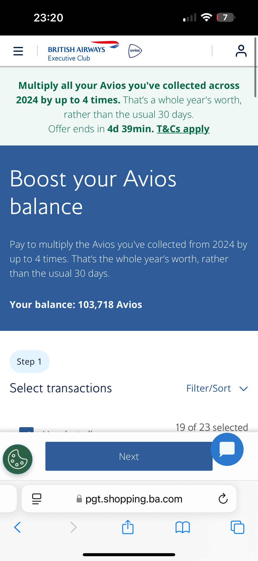The width and height of the screenshot is (258, 561).
Task: Tap the Avios logo icon
Action: point(134,51)
